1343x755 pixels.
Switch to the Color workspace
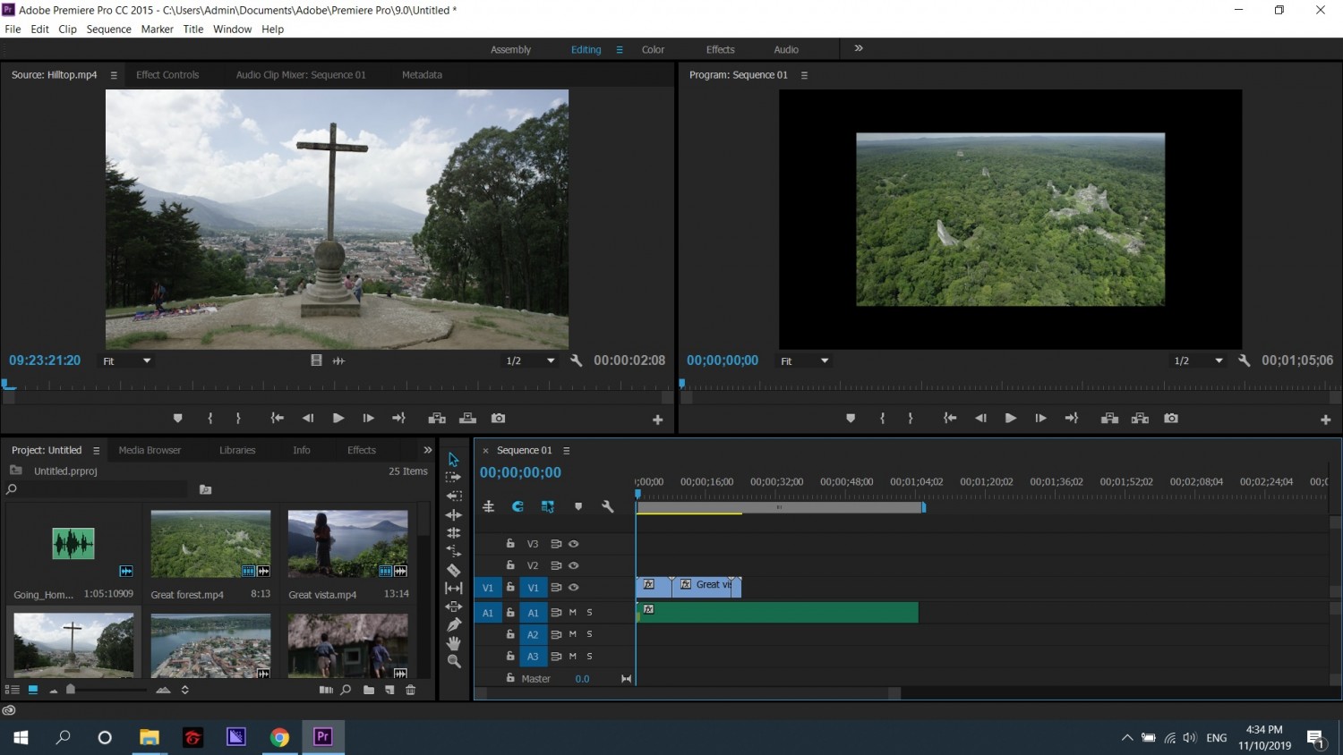tap(653, 50)
